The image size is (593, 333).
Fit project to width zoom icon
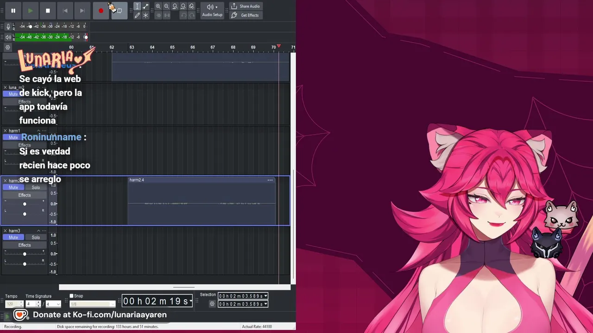pos(183,6)
